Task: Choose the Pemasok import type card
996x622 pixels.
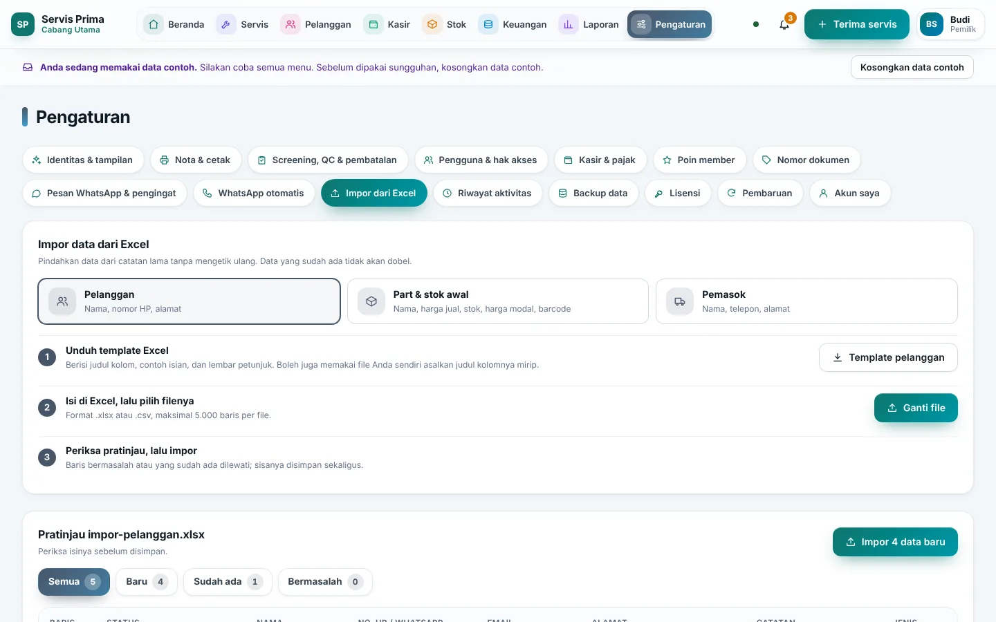Action: tap(806, 301)
